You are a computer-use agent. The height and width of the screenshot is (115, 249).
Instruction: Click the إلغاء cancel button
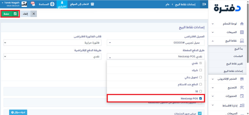[x=29, y=14]
